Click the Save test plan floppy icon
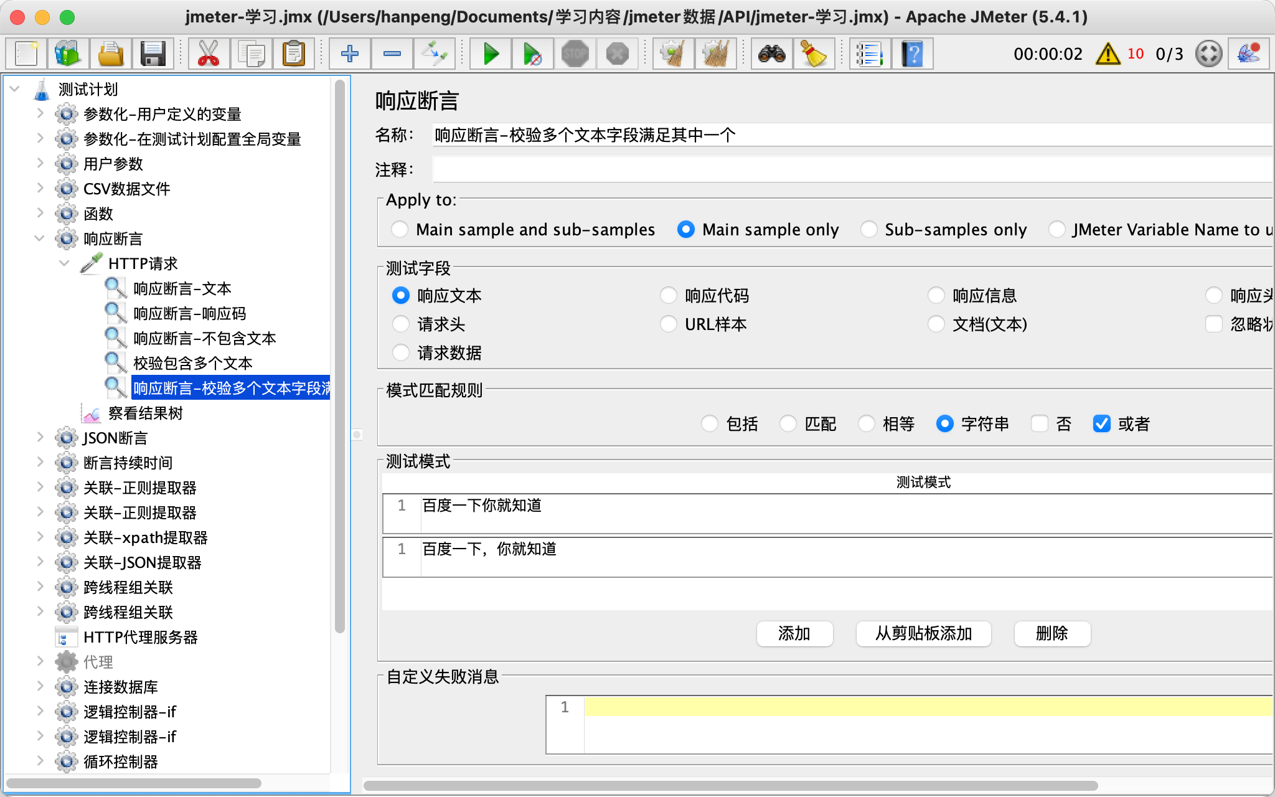This screenshot has width=1275, height=797. pos(153,54)
